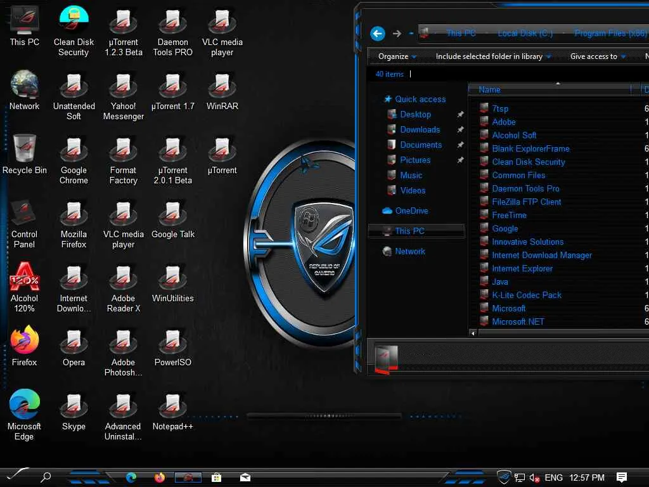Screen dimensions: 649x487
Task: Launch Notepad++ desktop shortcut
Action: (172, 412)
